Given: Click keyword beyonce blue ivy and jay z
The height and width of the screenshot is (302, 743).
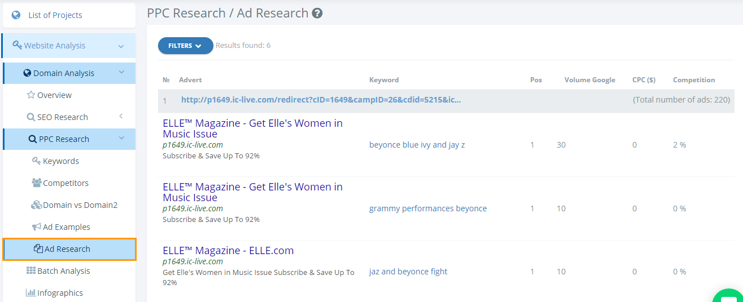Looking at the screenshot, I should tap(417, 145).
